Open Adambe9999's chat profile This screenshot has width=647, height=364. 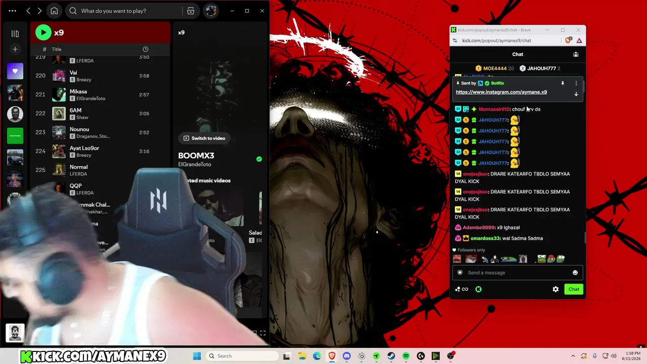(x=478, y=227)
